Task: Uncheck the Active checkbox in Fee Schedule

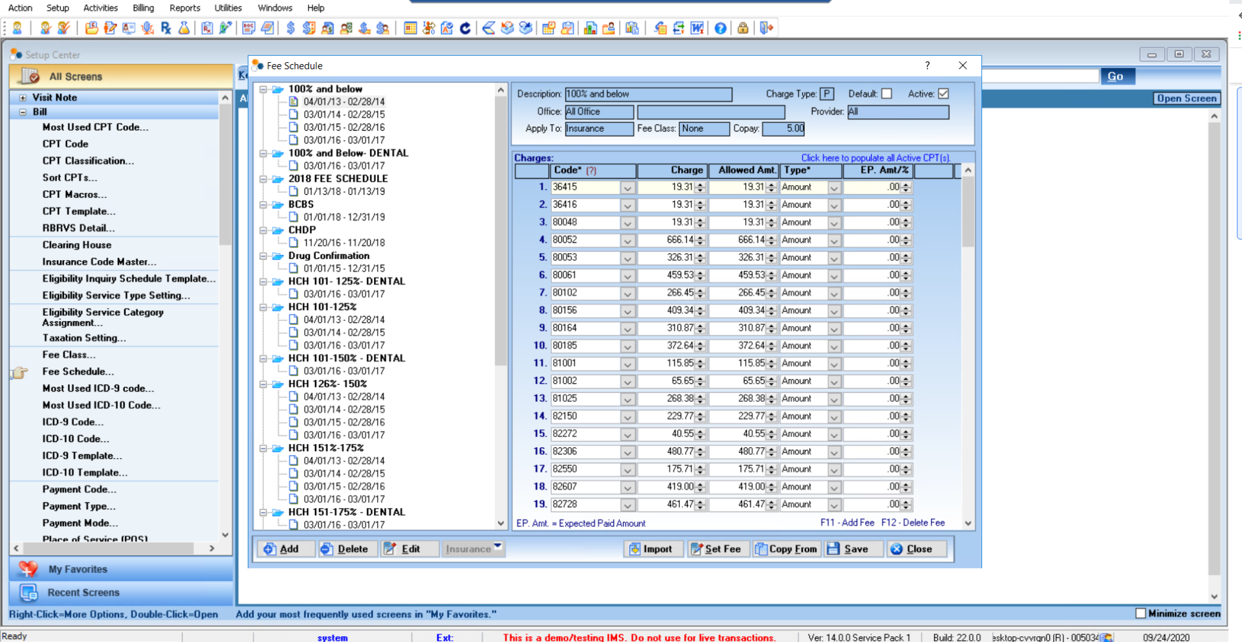Action: [x=943, y=93]
